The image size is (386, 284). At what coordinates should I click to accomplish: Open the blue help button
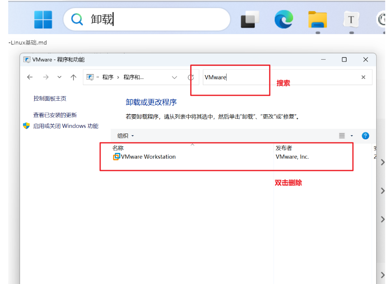(365, 136)
